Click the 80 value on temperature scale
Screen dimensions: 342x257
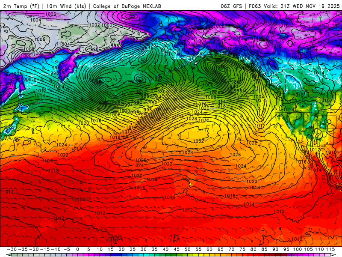pos(253,249)
